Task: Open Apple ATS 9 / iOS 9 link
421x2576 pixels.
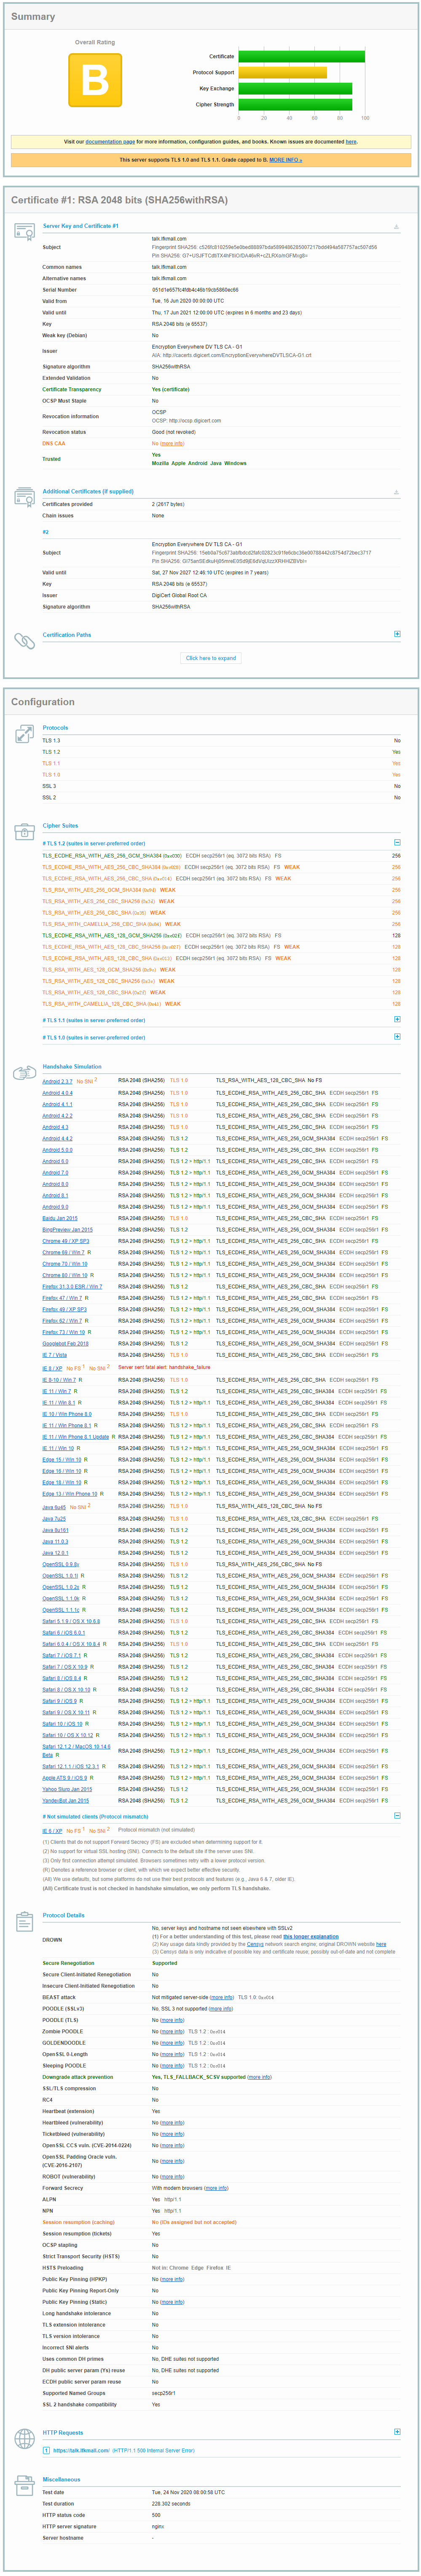Action: (65, 1778)
